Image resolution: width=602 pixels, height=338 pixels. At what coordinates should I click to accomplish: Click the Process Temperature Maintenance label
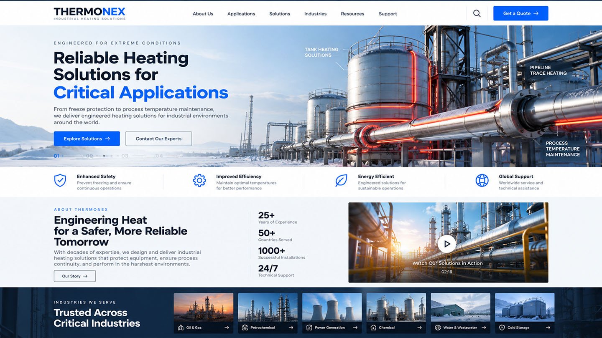[x=563, y=149]
